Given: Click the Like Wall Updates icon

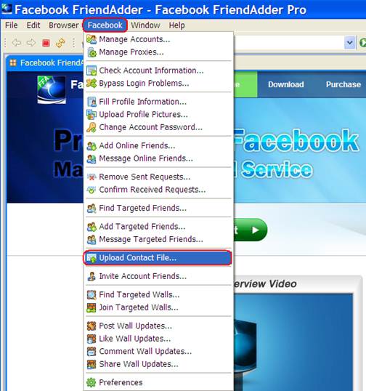Looking at the screenshot, I should point(91,339).
